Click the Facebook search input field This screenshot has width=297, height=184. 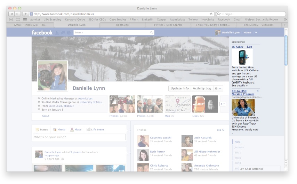tap(111, 32)
